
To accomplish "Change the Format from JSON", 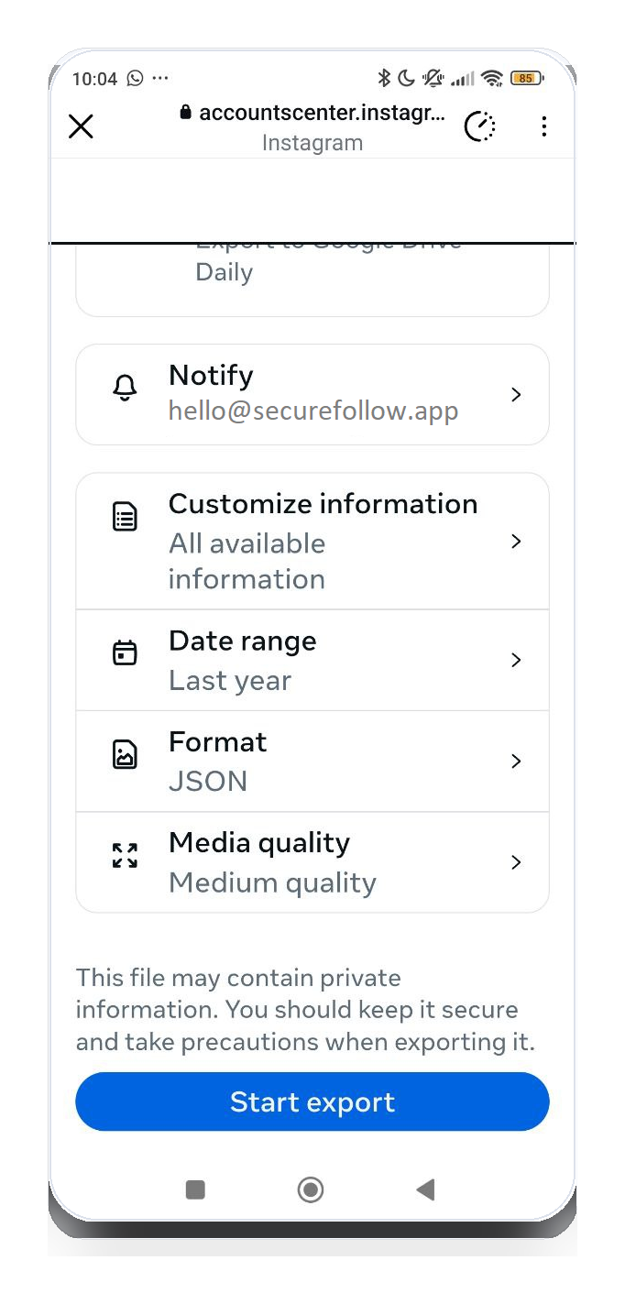I will tap(515, 761).
